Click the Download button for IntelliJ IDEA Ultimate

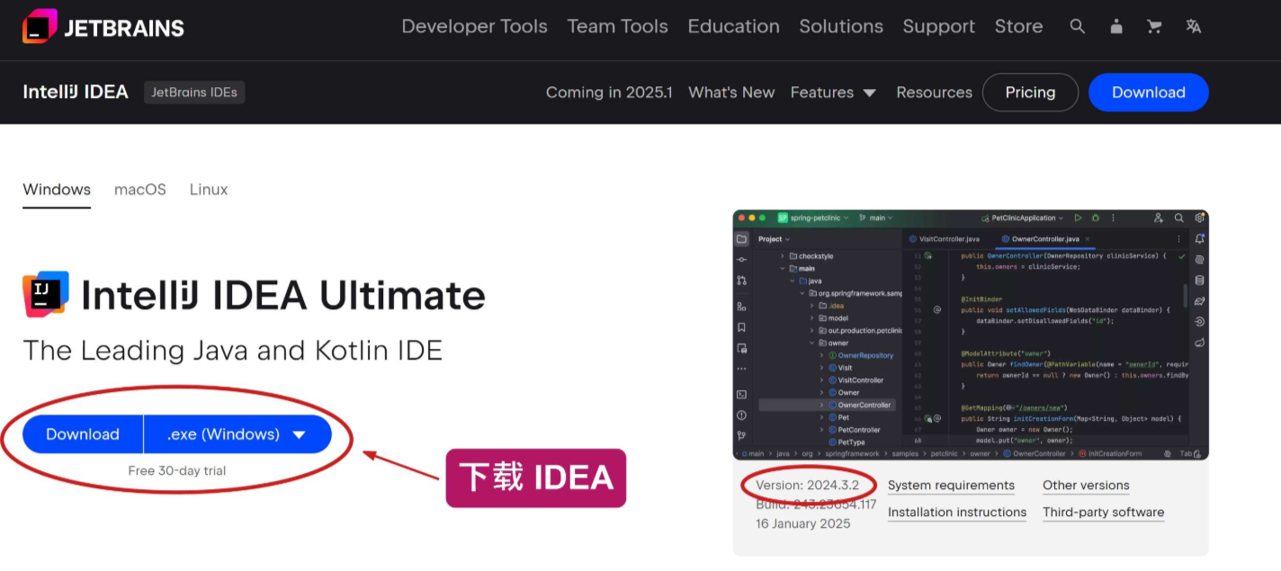pyautogui.click(x=83, y=434)
